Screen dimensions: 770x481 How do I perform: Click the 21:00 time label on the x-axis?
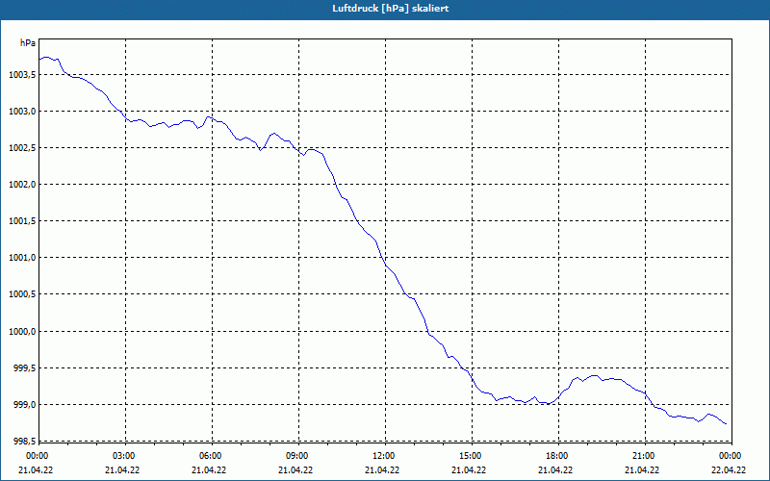[645, 456]
